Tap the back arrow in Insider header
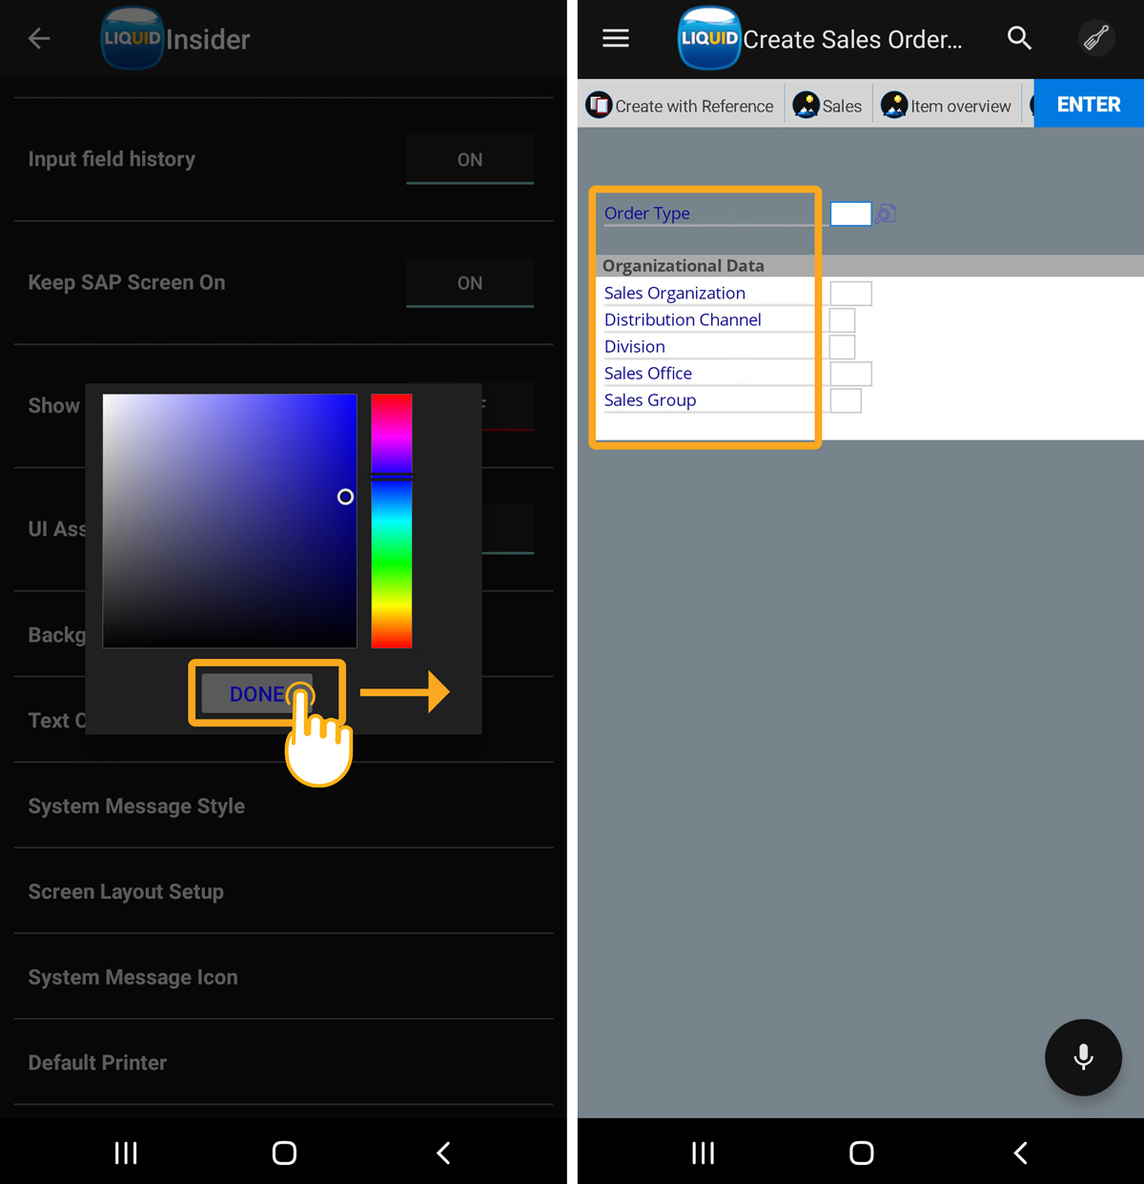Screen dimensions: 1144x1184 pos(39,38)
